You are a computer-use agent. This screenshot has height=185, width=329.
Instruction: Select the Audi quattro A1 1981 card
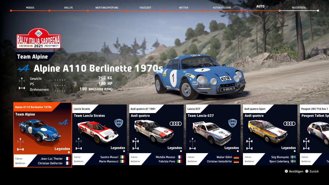(x=156, y=135)
